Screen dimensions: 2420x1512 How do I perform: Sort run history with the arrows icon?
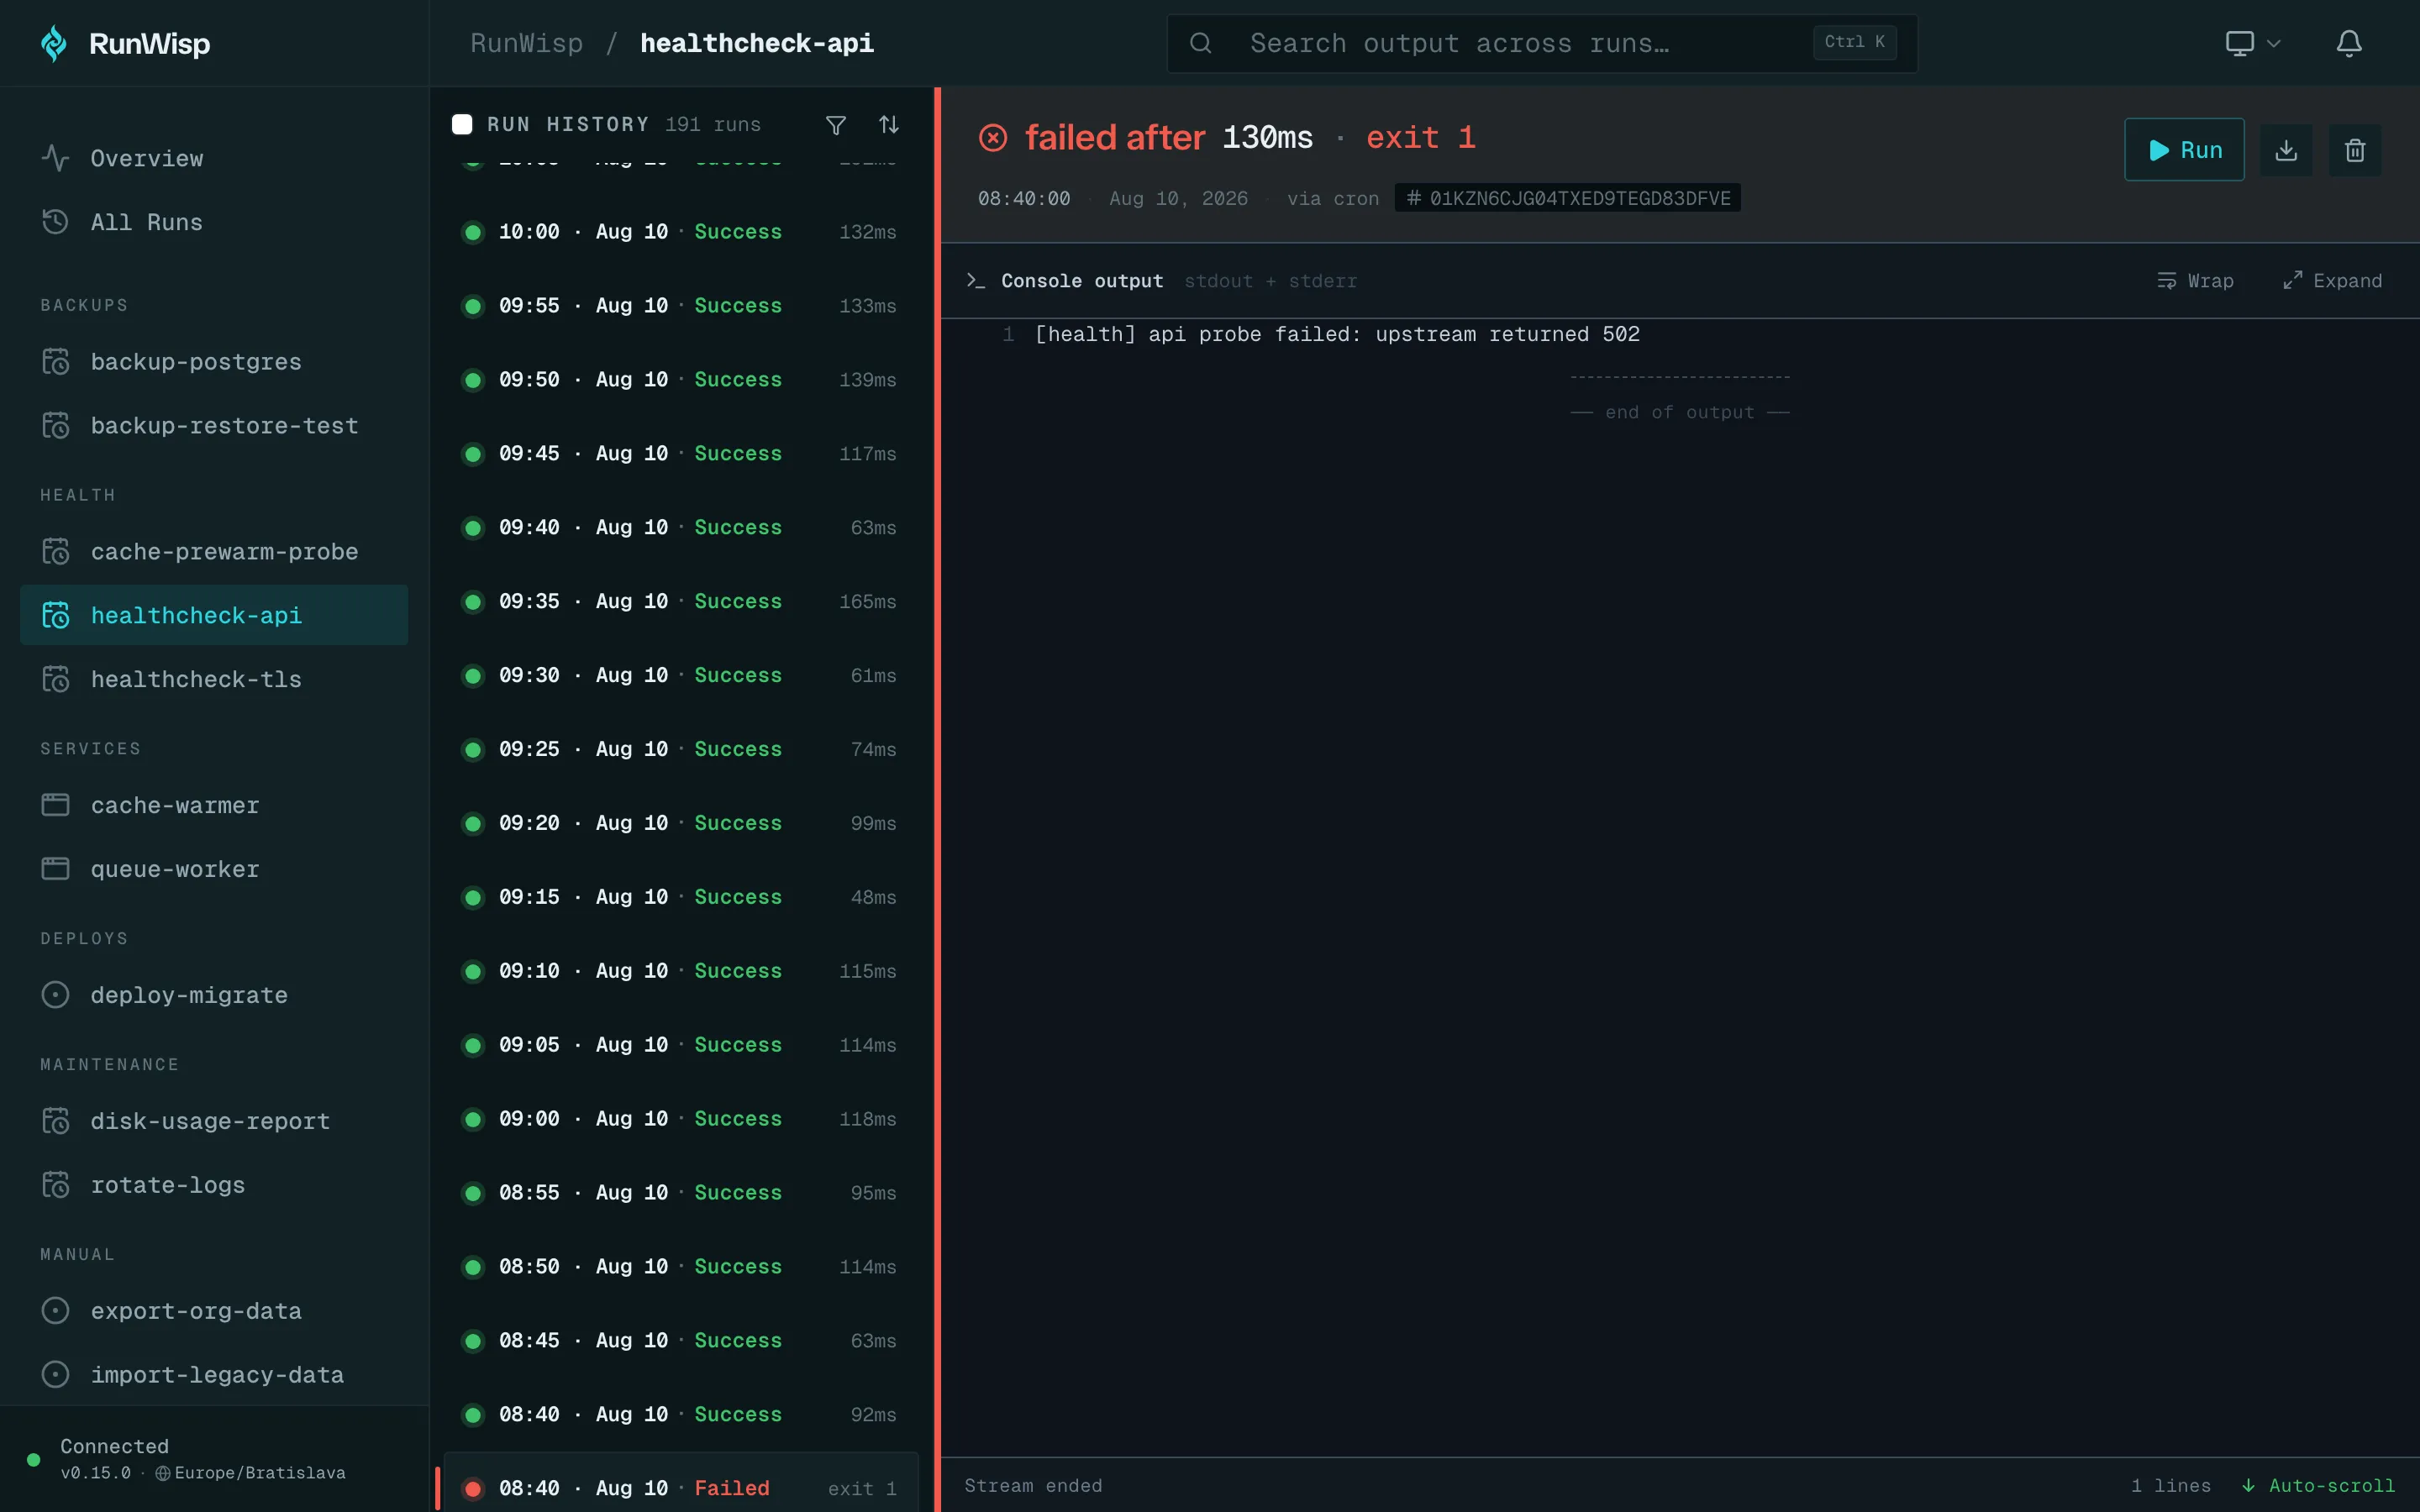tap(889, 124)
